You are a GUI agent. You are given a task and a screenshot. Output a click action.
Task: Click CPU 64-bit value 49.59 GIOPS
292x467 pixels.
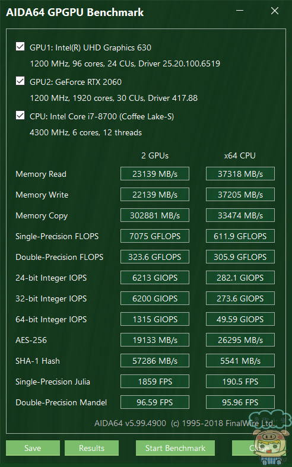(x=240, y=319)
